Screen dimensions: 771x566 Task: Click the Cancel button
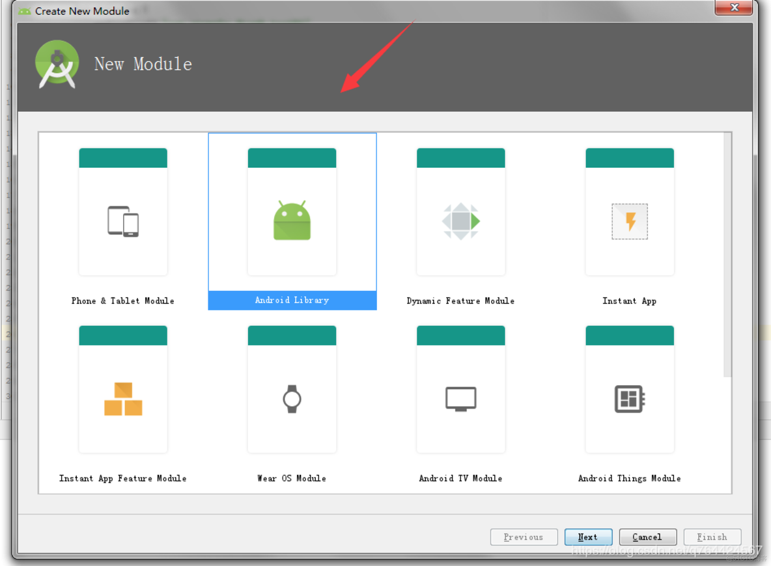pos(647,537)
